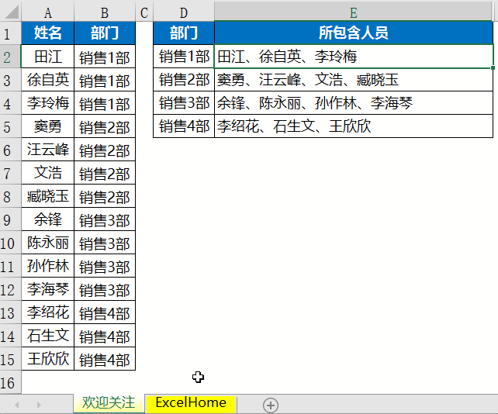The width and height of the screenshot is (498, 414).
Task: Add a new sheet with plus button
Action: [271, 405]
